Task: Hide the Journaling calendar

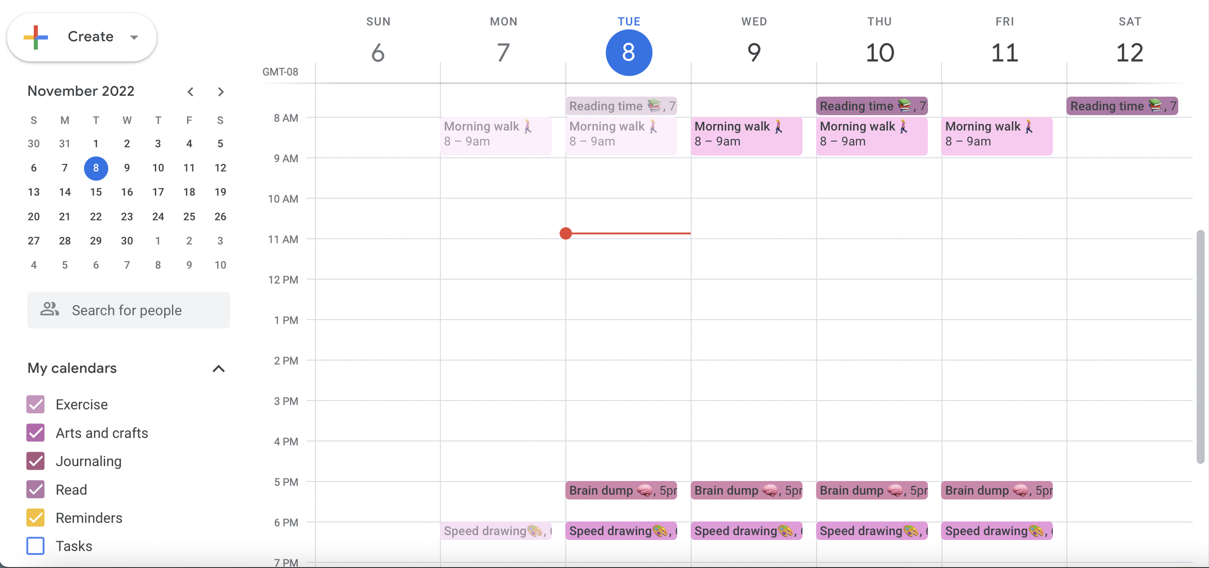Action: 34,461
